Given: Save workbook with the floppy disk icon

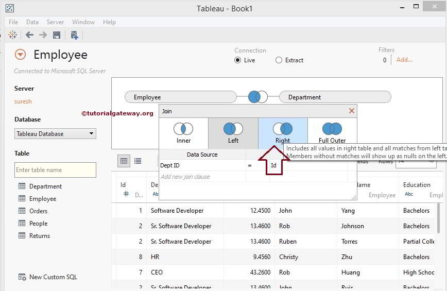Looking at the screenshot, I should 57,35.
